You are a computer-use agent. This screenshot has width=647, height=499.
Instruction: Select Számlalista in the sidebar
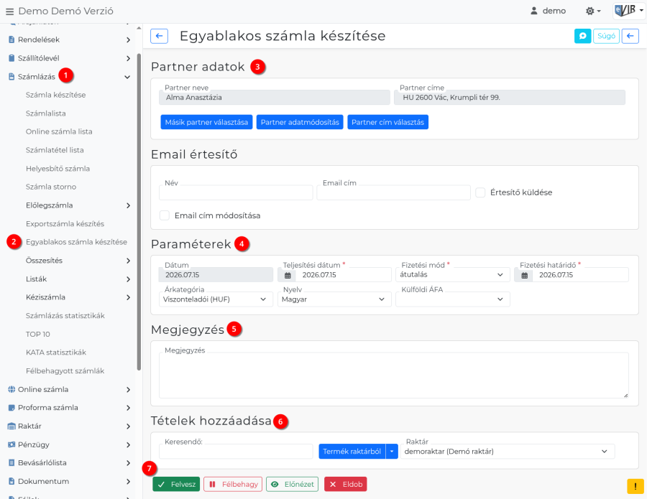pos(46,113)
